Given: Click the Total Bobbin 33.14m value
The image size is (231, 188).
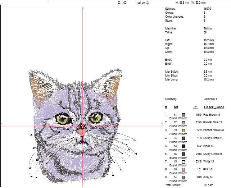Looking at the screenshot, I should pos(209,185).
